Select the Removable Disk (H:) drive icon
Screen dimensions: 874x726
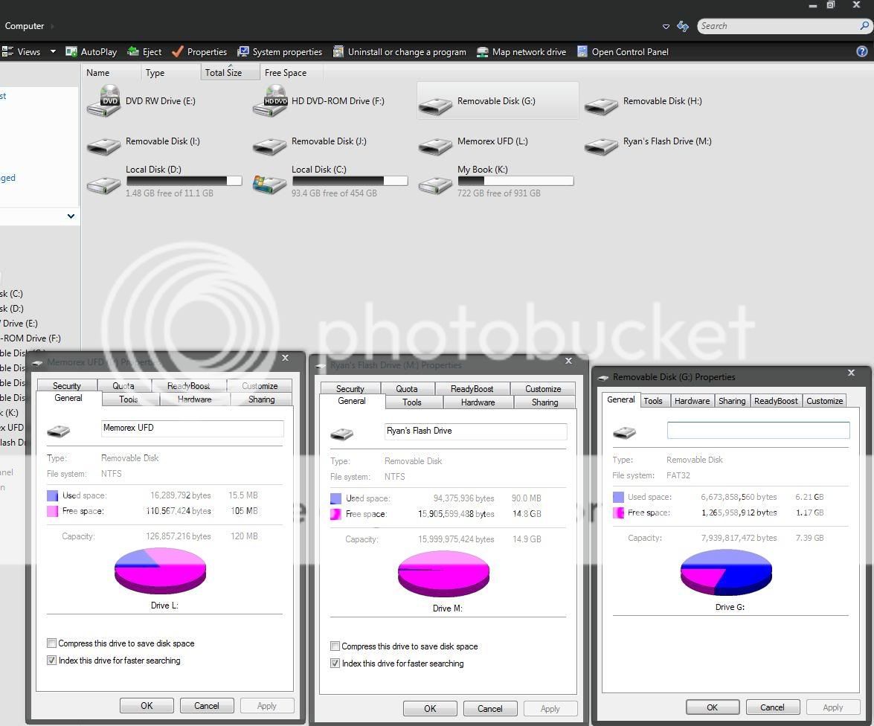tap(602, 106)
